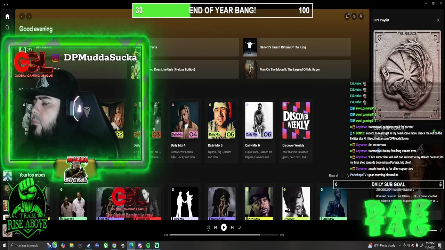Viewport: 445px width, 250px height.
Task: Open the Friend Activity icon
Action: coord(354,16)
